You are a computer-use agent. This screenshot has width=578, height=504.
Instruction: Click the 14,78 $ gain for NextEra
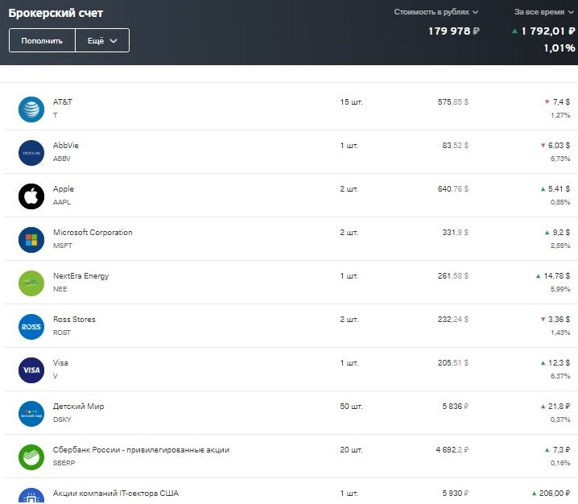click(x=556, y=276)
